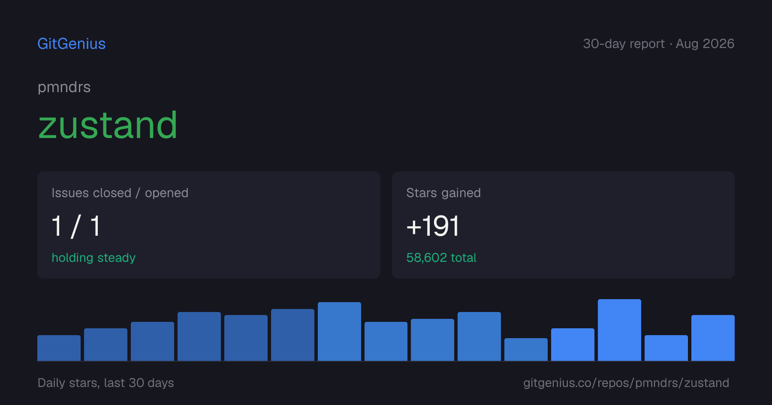Click the "1 / 1" issues value
Screen dimensions: 772x405
[x=76, y=226]
